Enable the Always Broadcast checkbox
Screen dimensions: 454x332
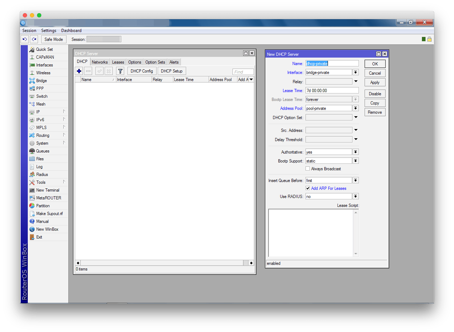click(x=308, y=169)
